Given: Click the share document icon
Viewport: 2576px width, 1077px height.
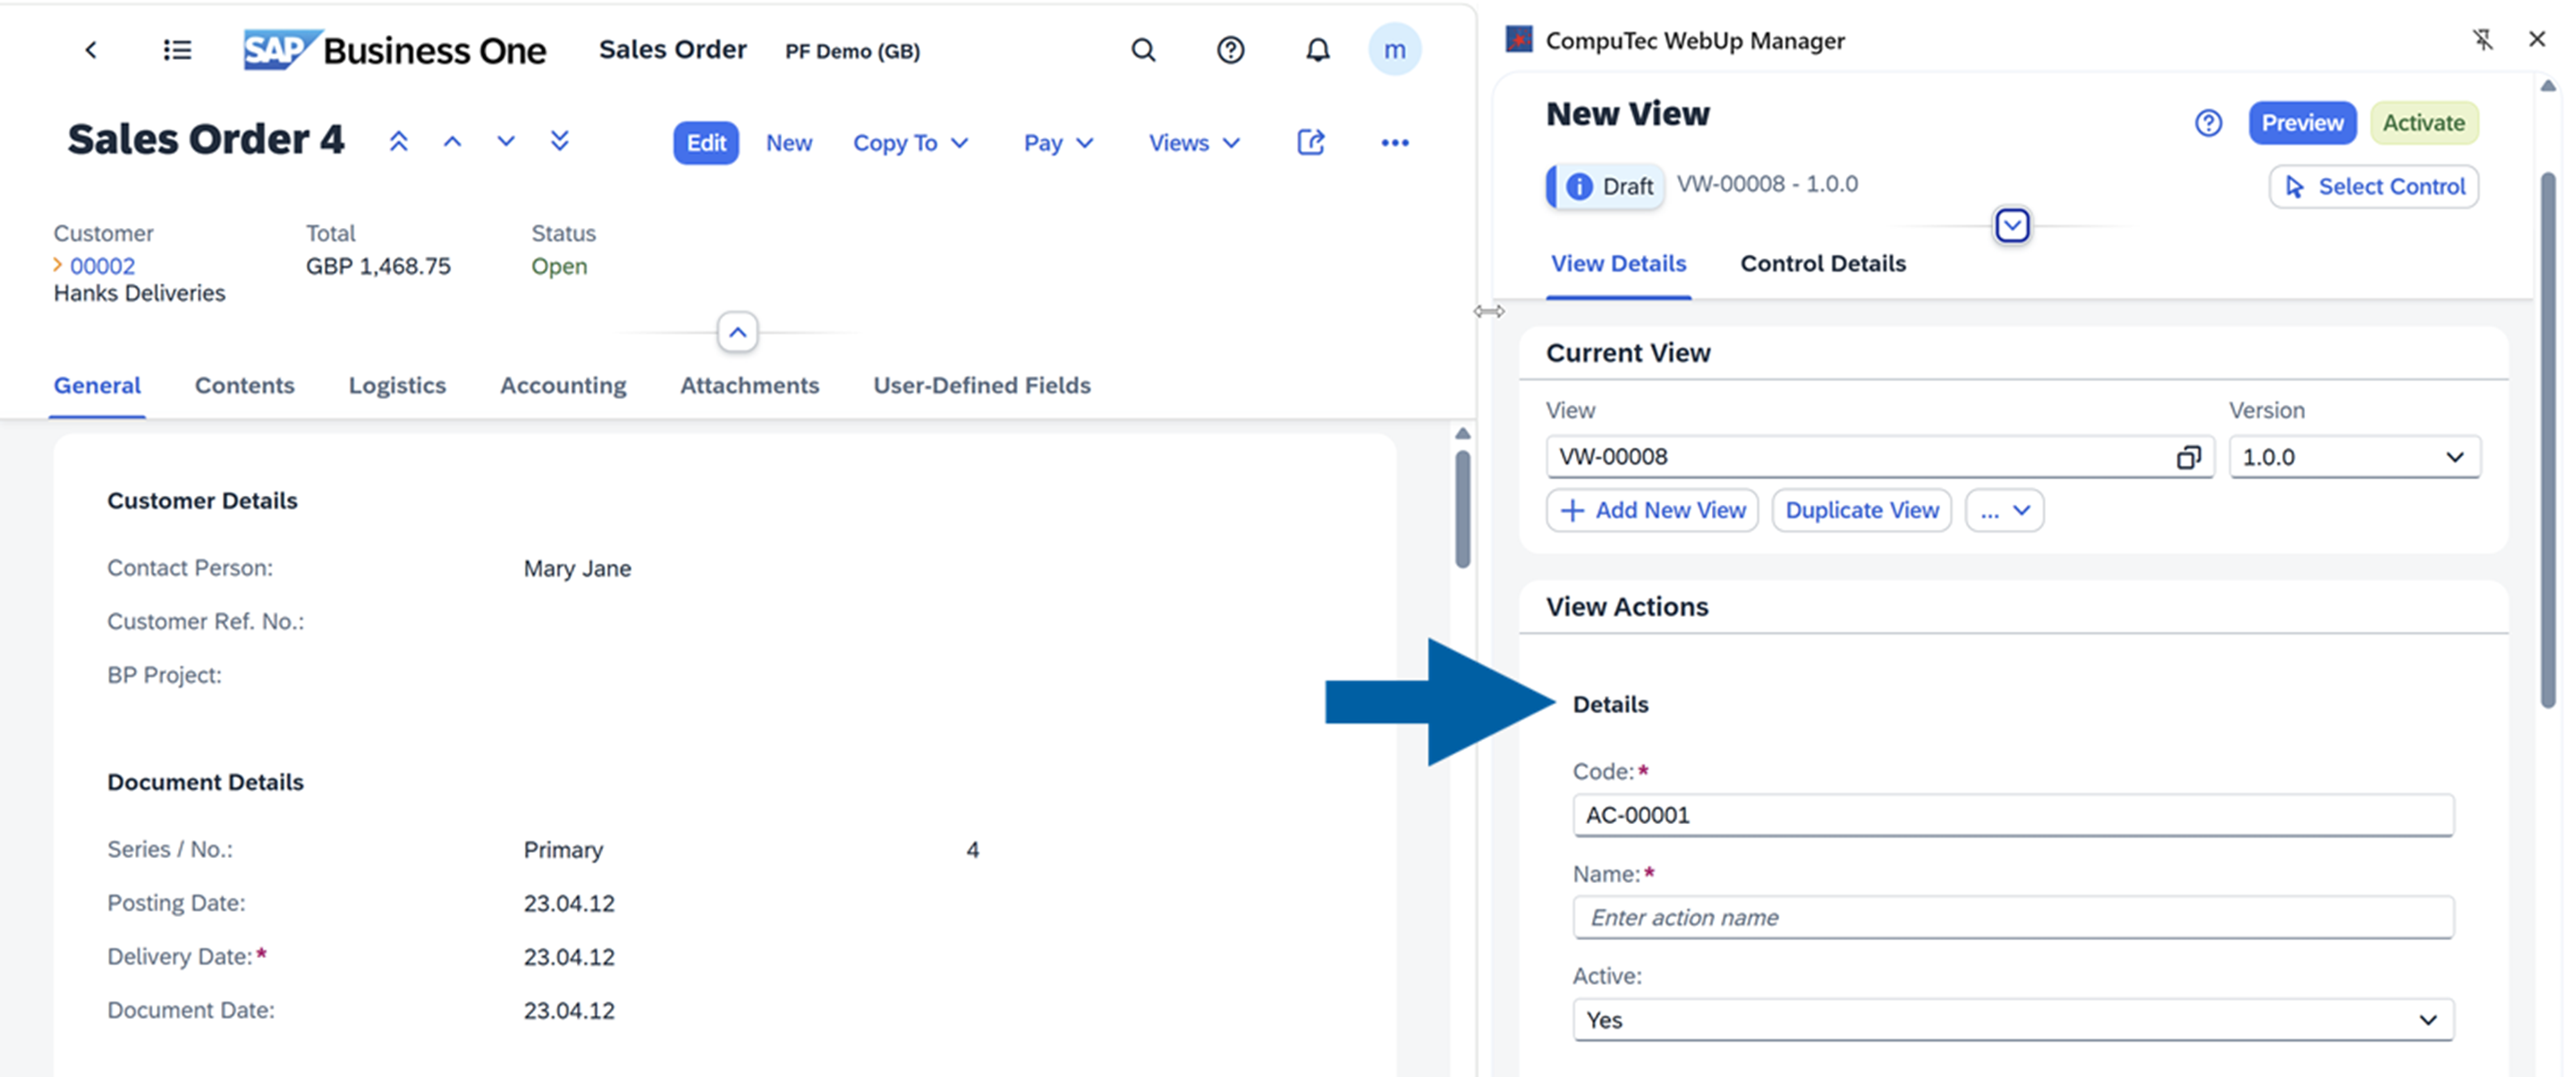Looking at the screenshot, I should point(1311,142).
